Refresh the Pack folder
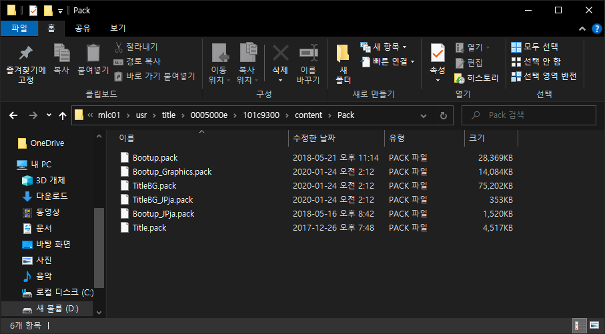 point(444,115)
